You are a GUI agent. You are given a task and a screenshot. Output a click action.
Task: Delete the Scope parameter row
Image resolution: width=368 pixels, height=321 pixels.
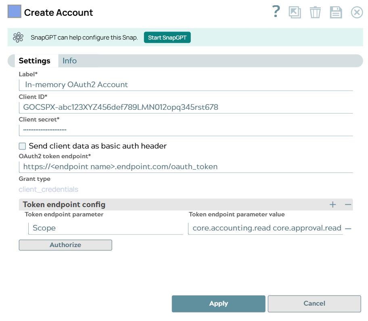point(348,229)
